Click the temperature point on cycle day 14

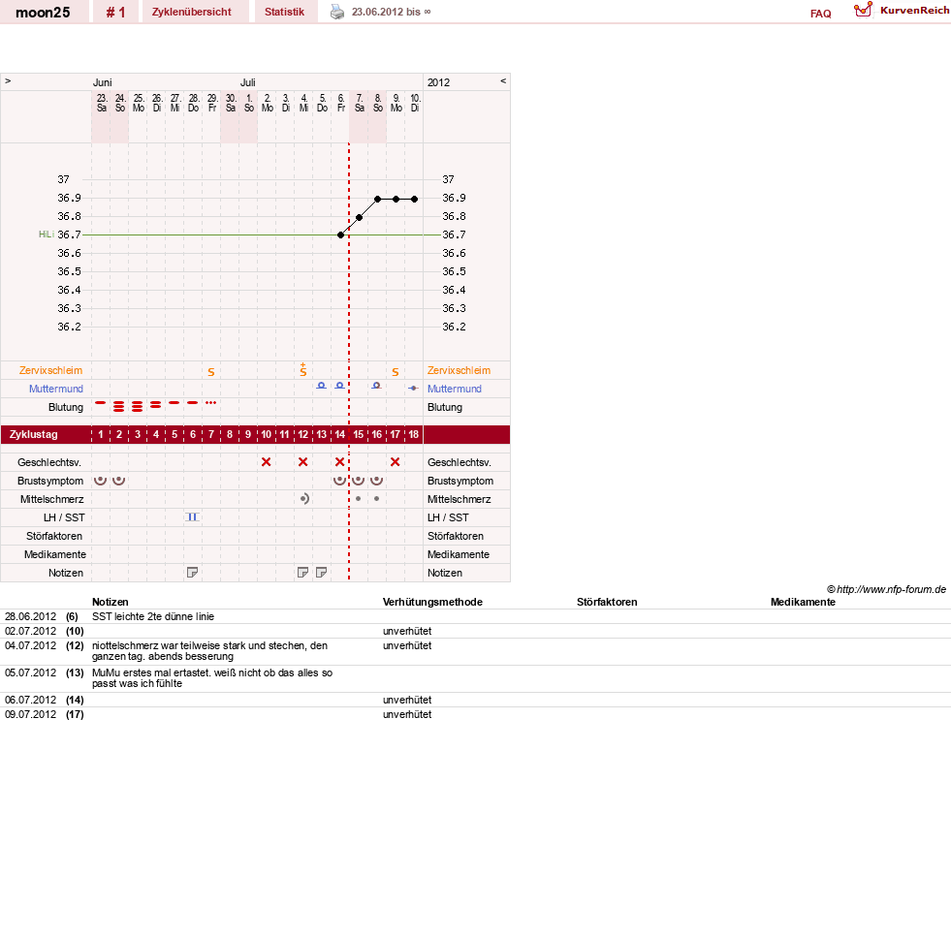coord(340,234)
